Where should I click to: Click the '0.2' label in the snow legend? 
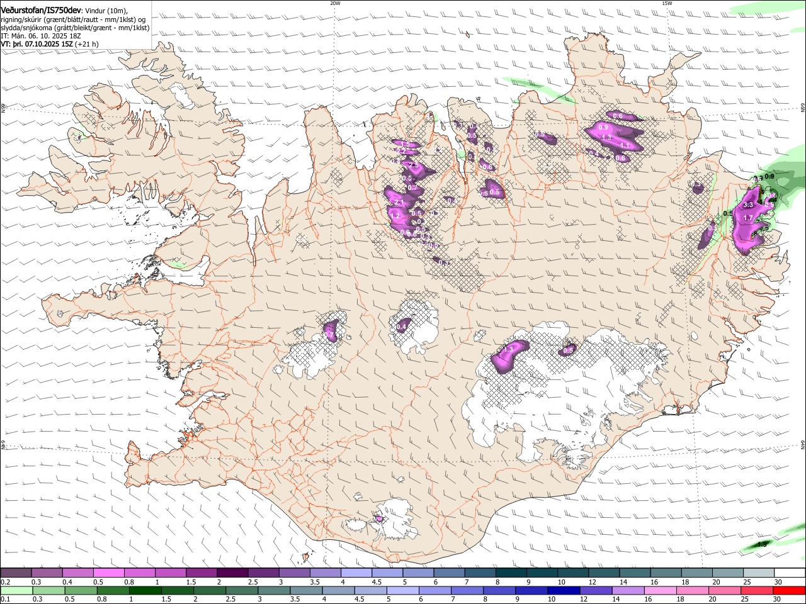click(5, 581)
